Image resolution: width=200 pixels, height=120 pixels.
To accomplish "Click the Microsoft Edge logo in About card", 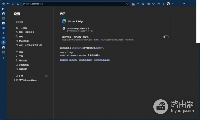I will [x=64, y=21].
